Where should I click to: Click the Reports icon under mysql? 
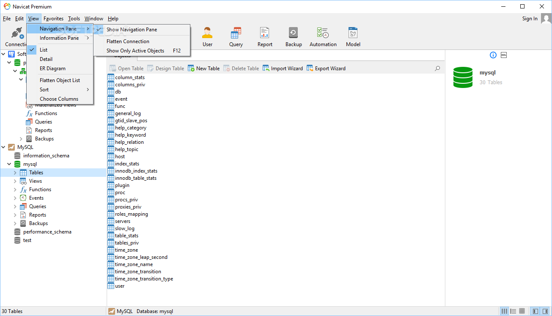tap(23, 215)
